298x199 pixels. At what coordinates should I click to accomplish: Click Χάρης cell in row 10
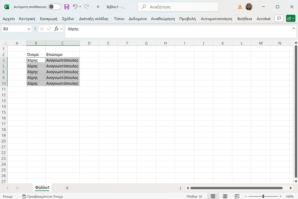coord(36,84)
